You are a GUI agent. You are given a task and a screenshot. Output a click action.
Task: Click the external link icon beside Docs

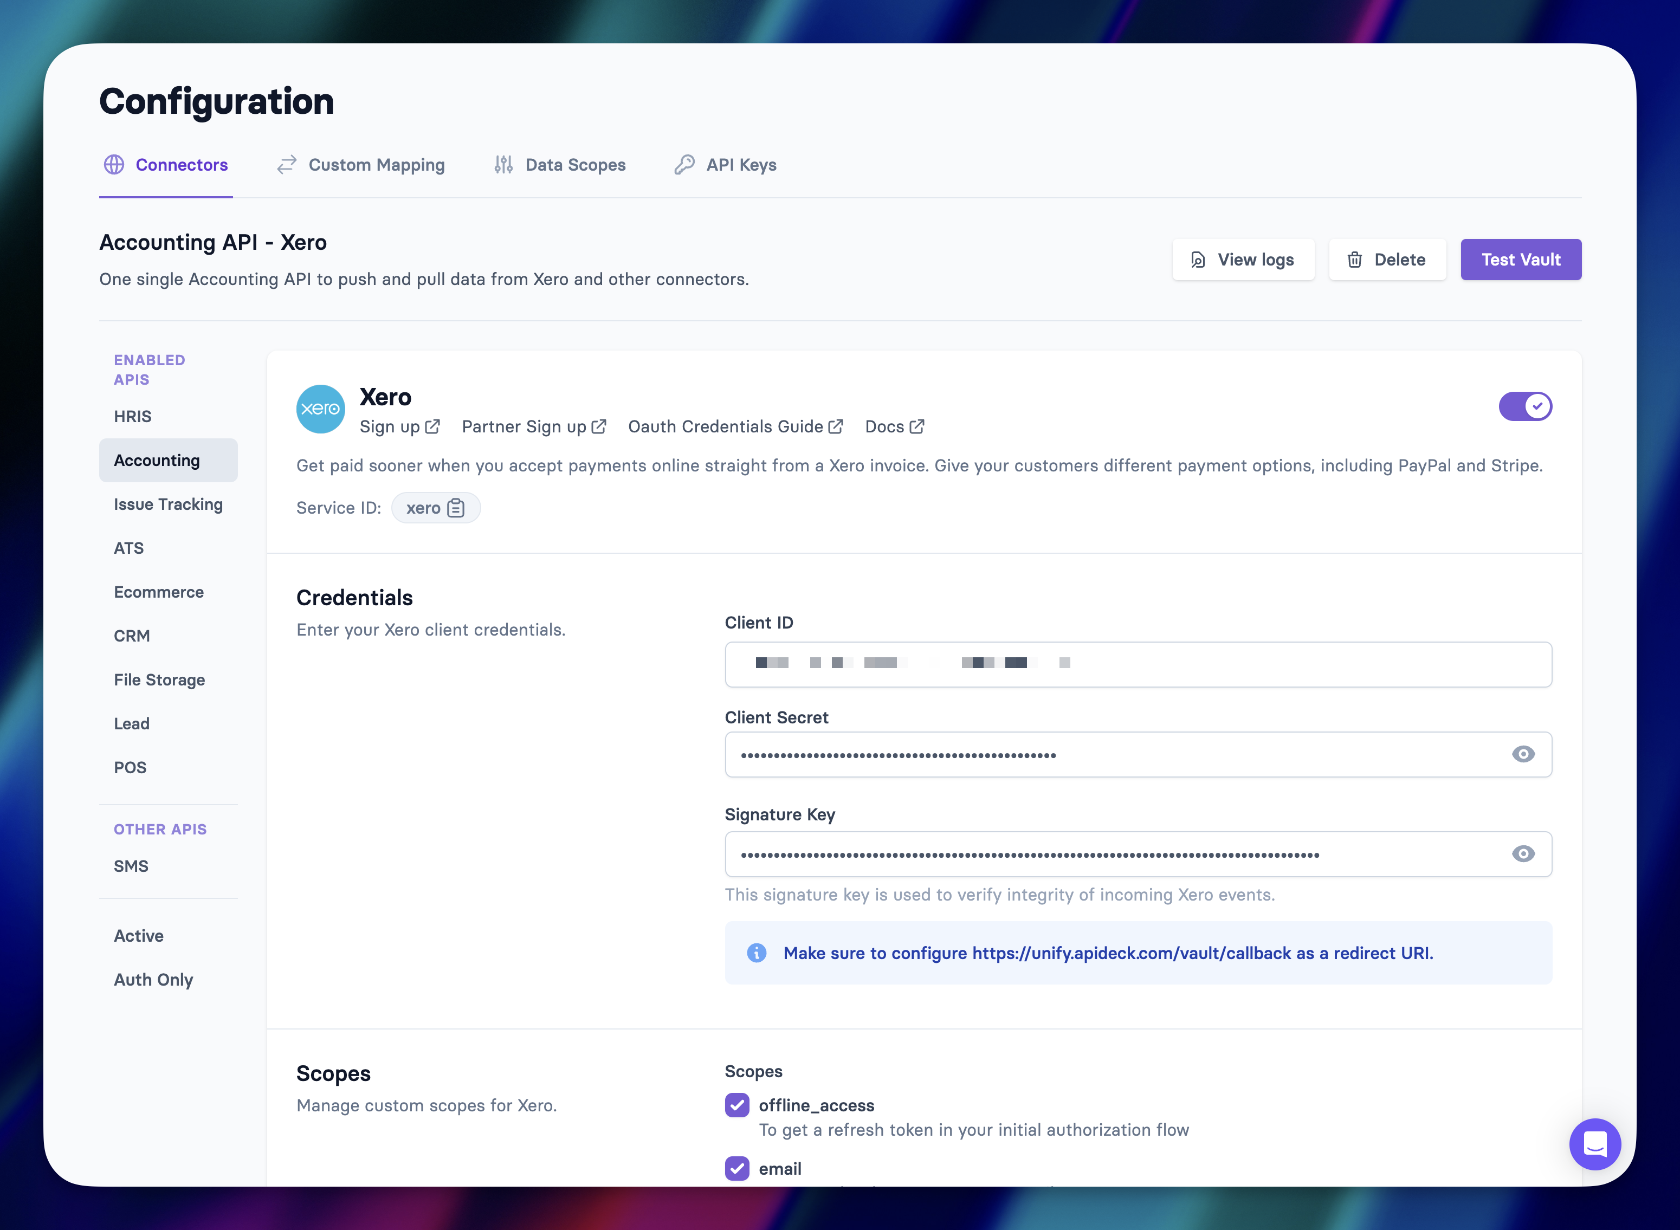click(917, 426)
